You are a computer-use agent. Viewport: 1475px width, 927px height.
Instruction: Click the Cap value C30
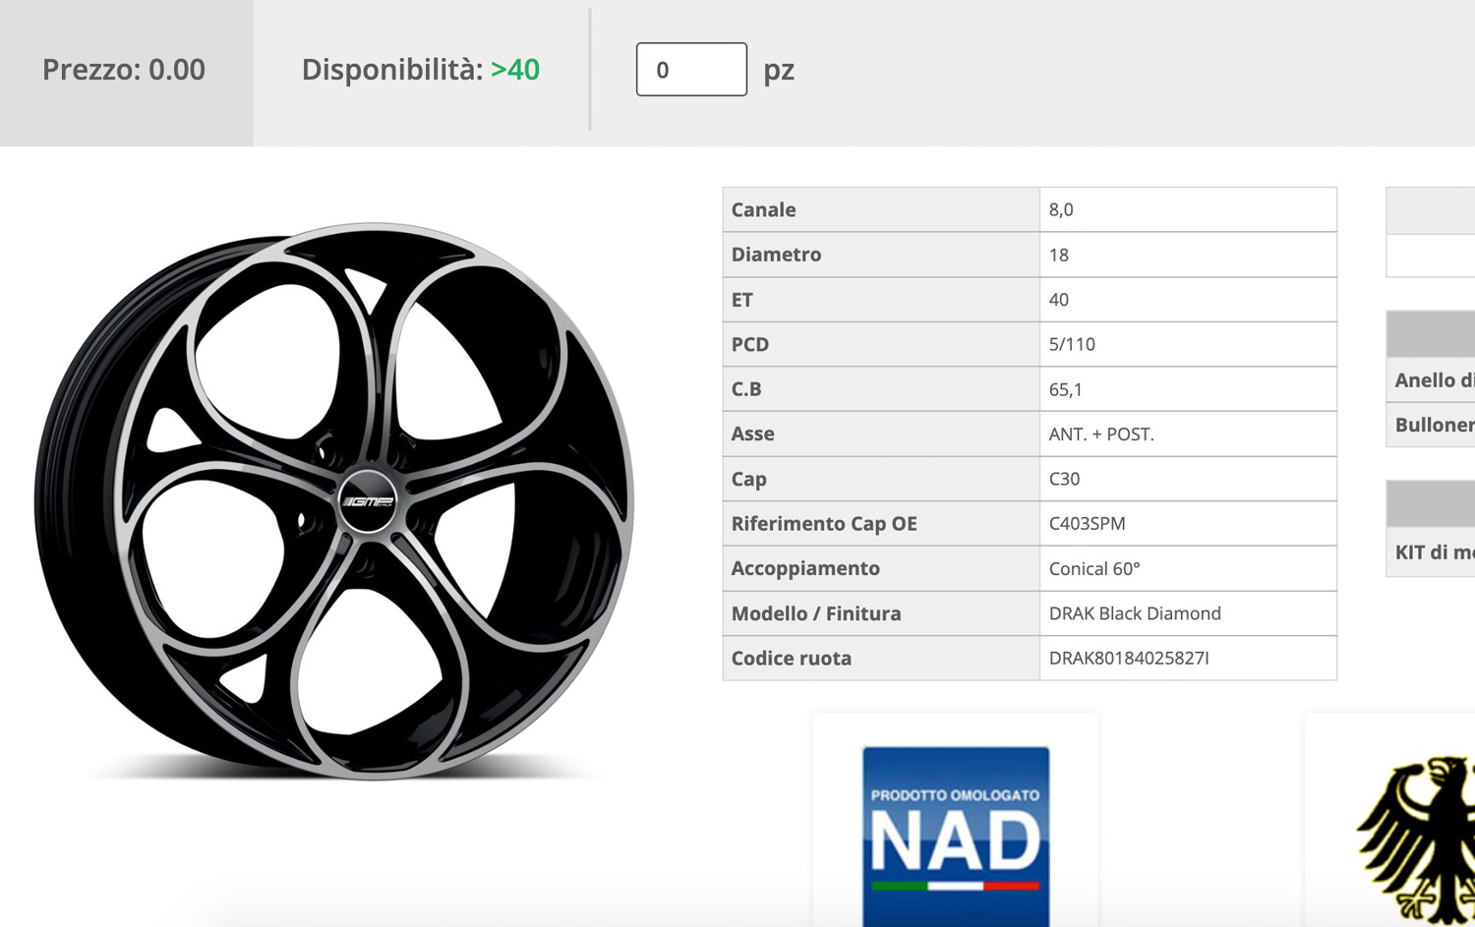tap(1063, 479)
